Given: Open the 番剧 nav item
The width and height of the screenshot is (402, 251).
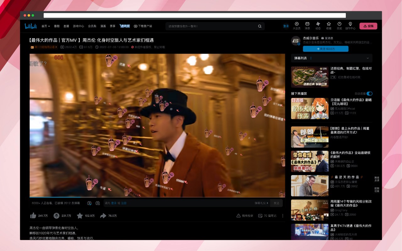Looking at the screenshot, I should coord(57,26).
